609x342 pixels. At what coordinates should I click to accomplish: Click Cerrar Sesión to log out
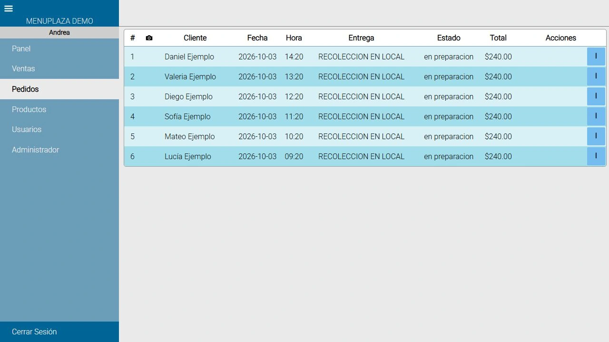click(x=59, y=332)
